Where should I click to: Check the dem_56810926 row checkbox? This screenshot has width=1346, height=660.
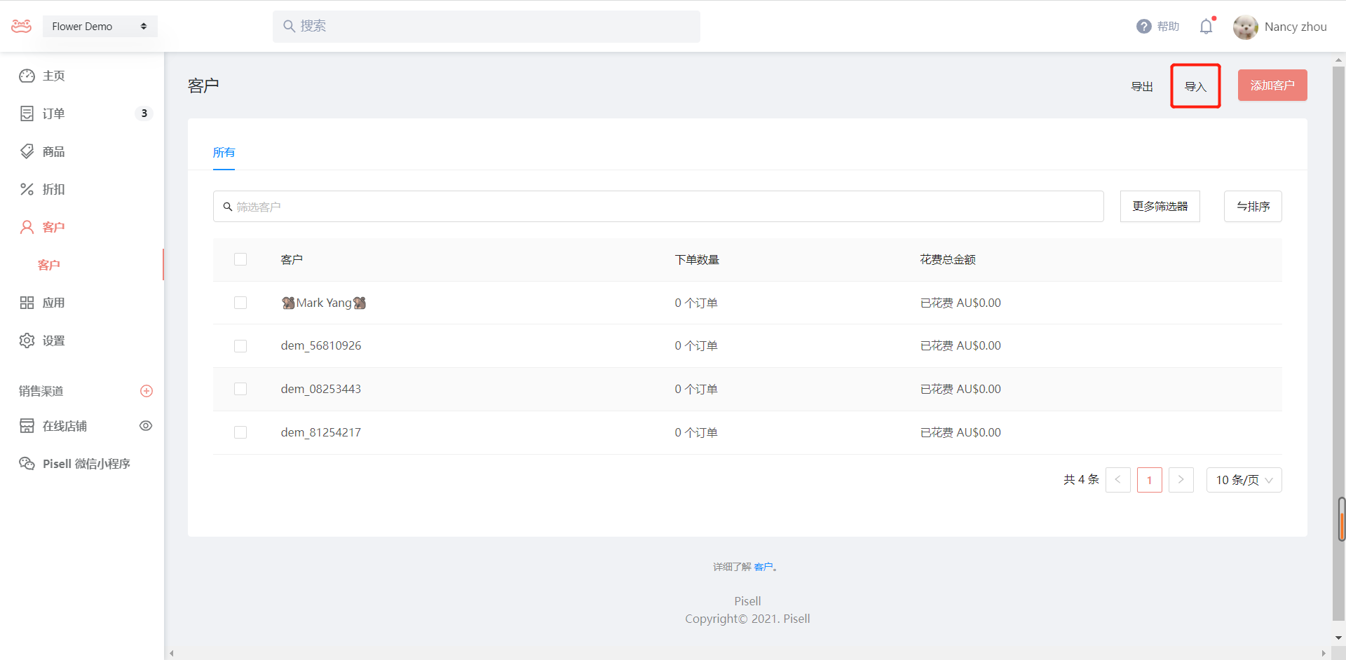click(240, 346)
